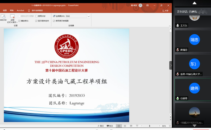211x130 pixels.
Task: Switch to reading view in the status bar
Action: click(131, 126)
